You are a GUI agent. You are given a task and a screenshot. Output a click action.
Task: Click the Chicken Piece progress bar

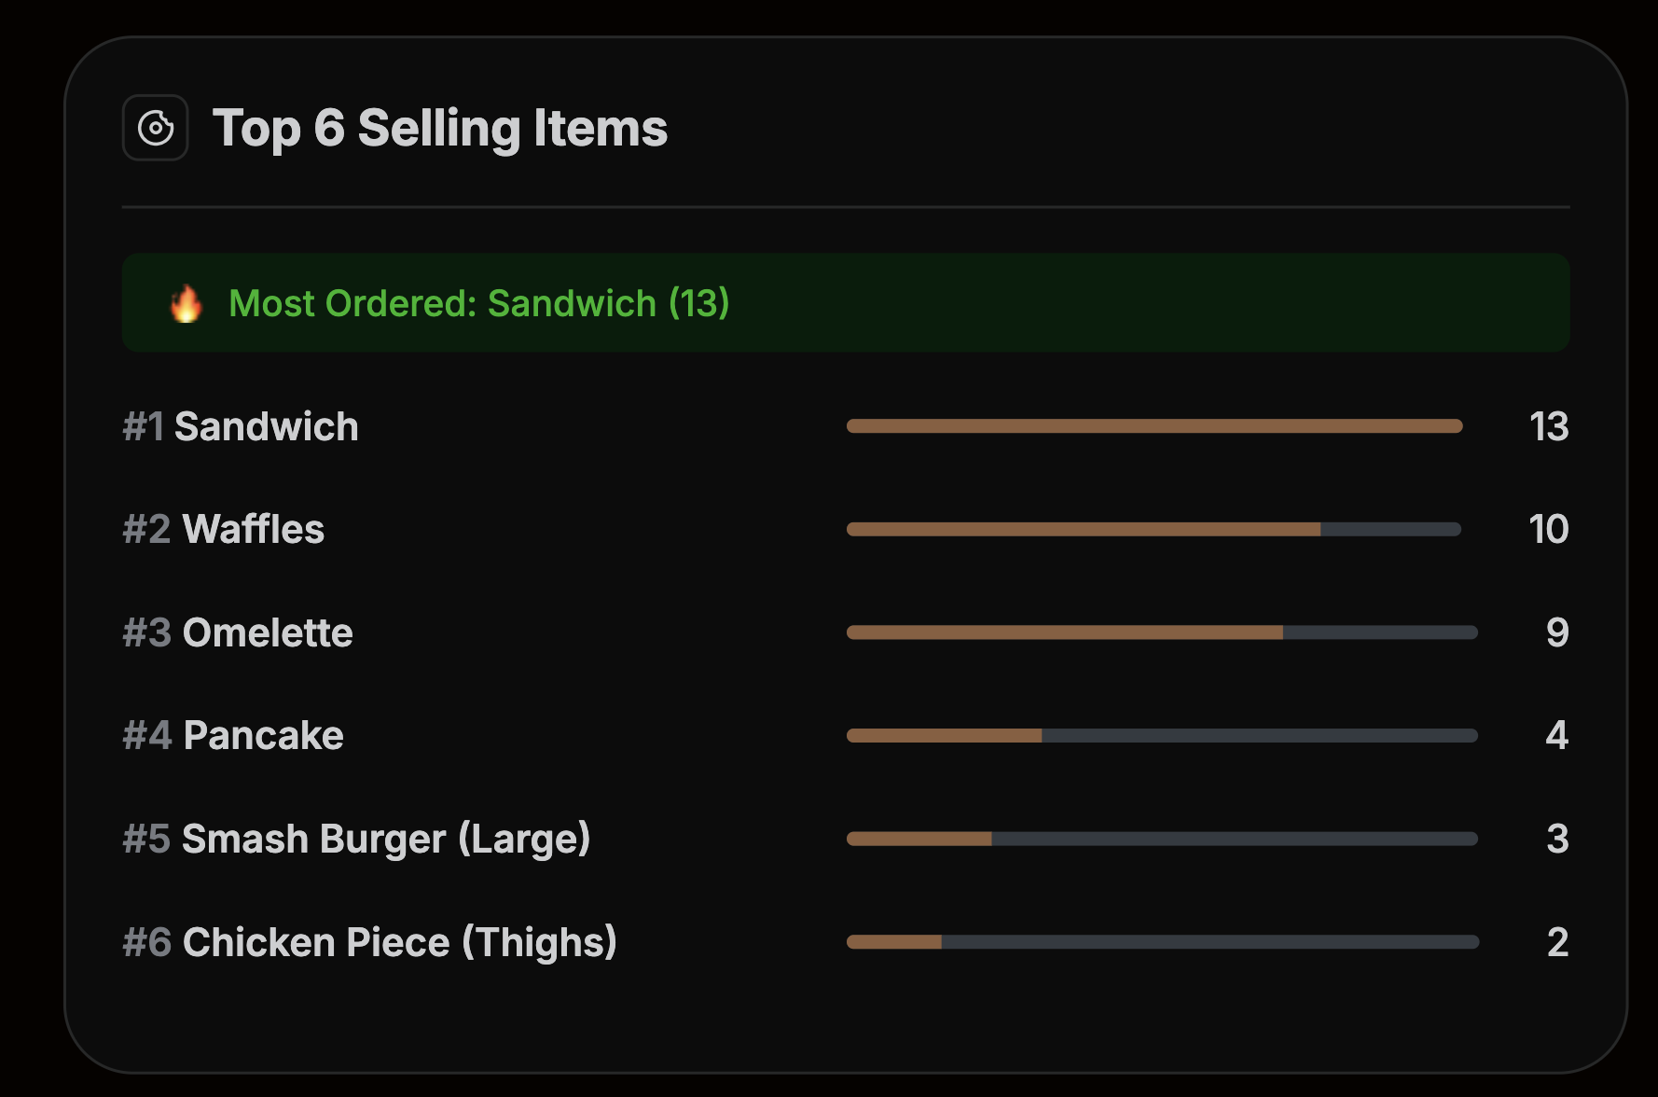(1162, 942)
